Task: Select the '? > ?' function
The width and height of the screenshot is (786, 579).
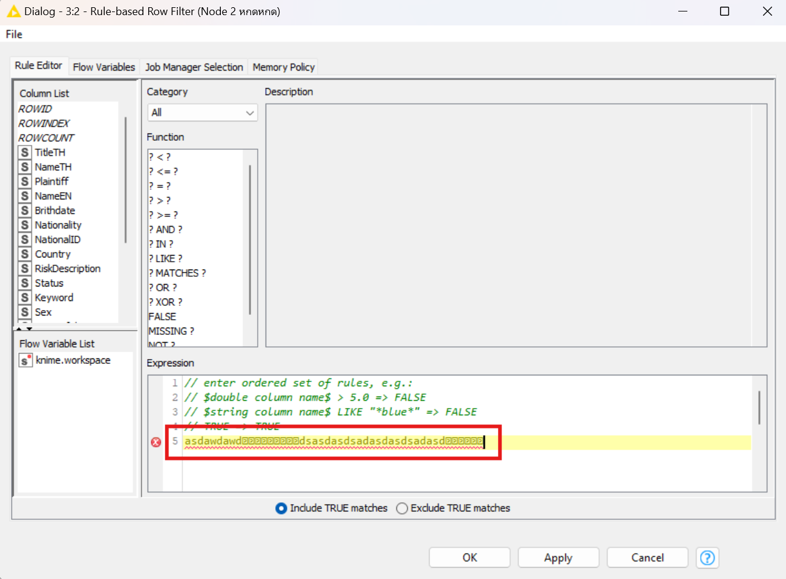Action: tap(160, 201)
